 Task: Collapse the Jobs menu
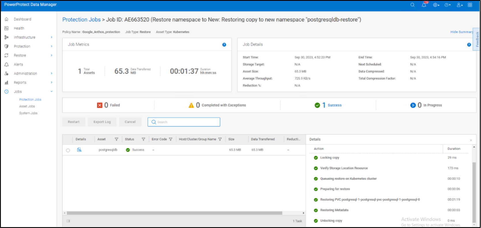[x=52, y=92]
